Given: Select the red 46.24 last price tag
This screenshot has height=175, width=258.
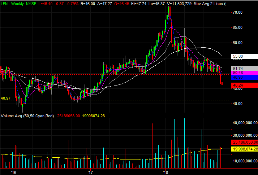Looking at the screenshot, I should pyautogui.click(x=245, y=85).
